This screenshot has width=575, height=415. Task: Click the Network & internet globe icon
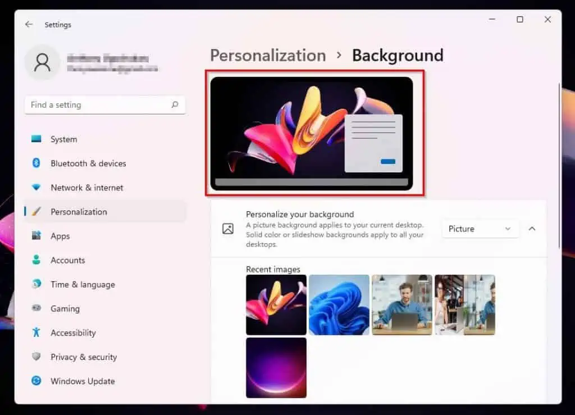(36, 187)
